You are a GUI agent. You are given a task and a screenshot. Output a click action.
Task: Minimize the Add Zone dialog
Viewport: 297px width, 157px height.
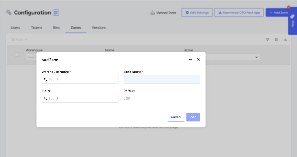(190, 59)
